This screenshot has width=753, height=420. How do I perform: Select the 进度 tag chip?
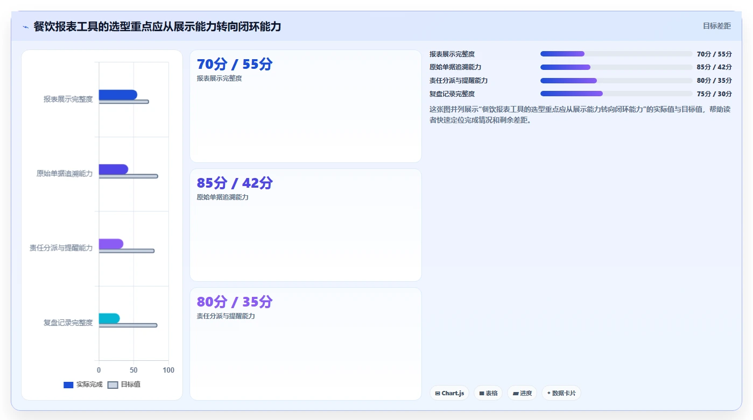[x=522, y=393]
